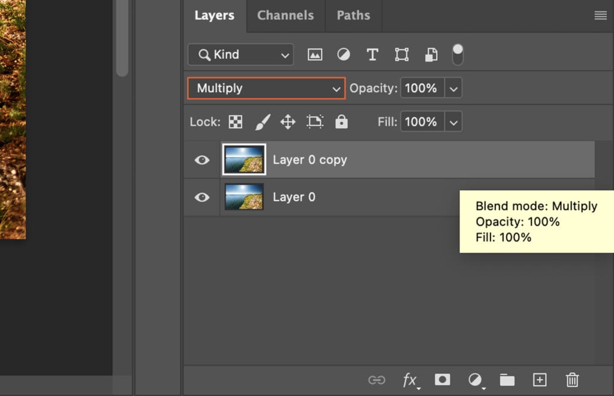Click the adjustment layers filter icon

[x=344, y=54]
